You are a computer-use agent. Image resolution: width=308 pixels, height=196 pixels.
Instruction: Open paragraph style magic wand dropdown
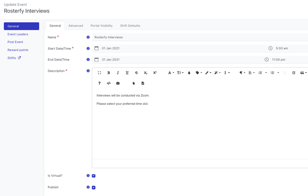pos(217,73)
